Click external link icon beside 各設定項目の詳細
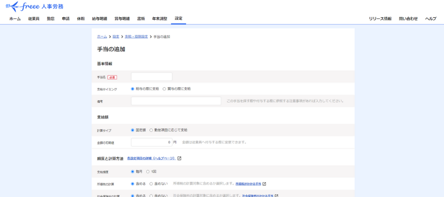444x197 pixels. click(x=180, y=159)
